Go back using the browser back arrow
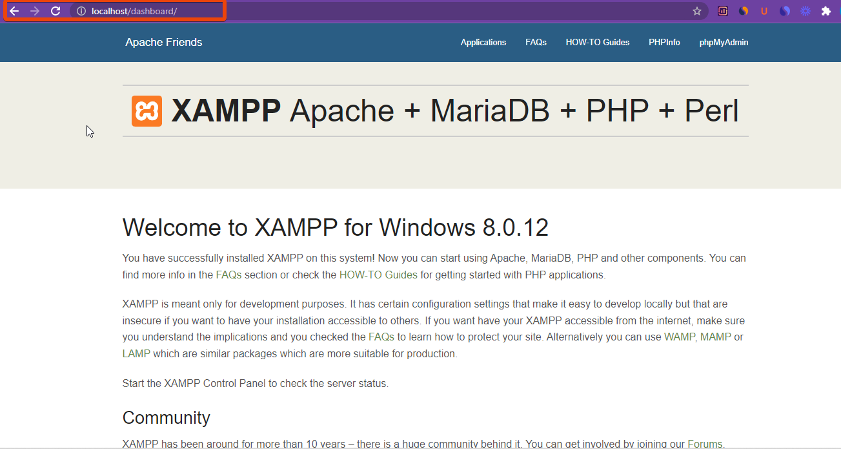The width and height of the screenshot is (841, 449). coord(14,11)
